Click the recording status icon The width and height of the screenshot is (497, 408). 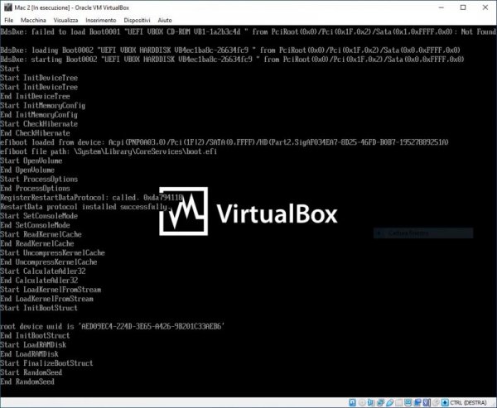click(417, 402)
